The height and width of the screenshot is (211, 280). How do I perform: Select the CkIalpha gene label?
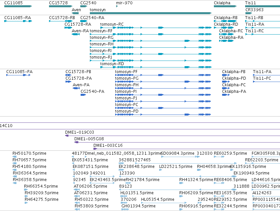point(222,3)
